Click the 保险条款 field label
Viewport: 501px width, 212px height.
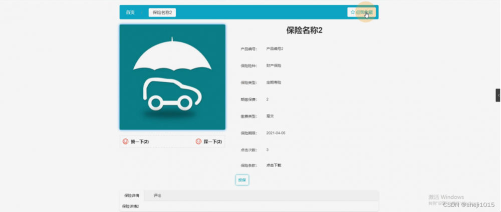[248, 166]
